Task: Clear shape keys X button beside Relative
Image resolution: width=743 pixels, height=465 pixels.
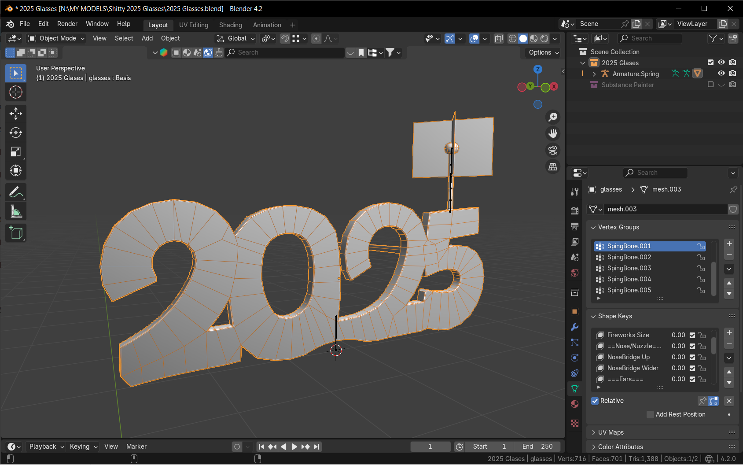Action: (729, 401)
